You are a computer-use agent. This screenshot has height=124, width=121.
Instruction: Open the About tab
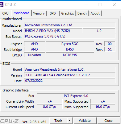pyautogui.click(x=95, y=13)
